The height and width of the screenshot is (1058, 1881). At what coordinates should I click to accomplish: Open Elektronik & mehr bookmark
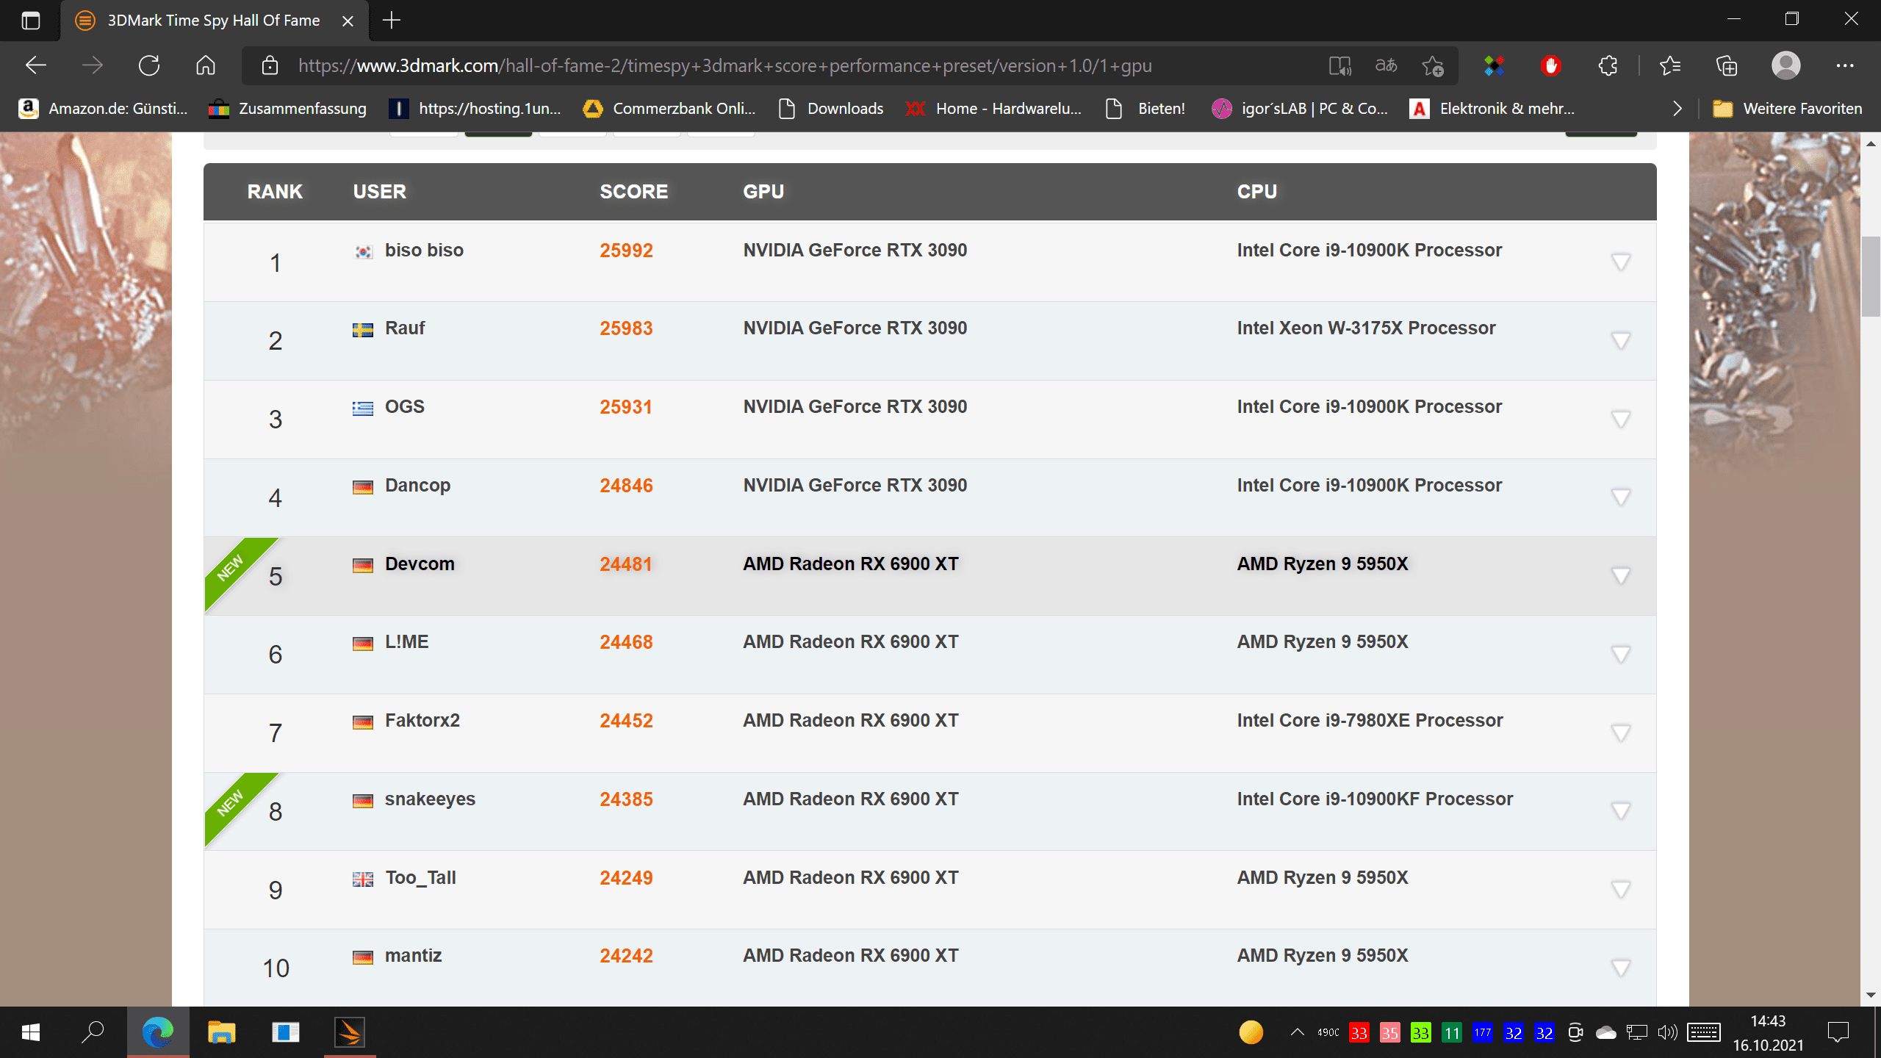[x=1492, y=109]
